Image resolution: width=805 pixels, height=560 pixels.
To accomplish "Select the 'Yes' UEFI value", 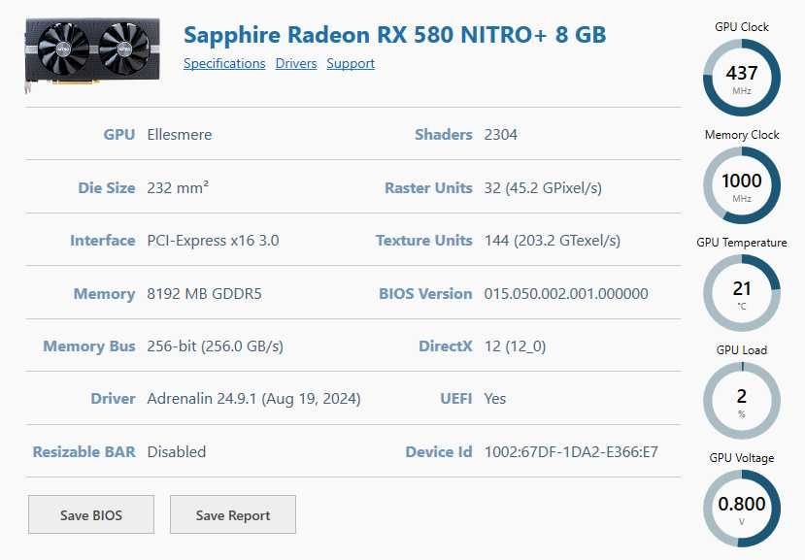I will (x=495, y=399).
